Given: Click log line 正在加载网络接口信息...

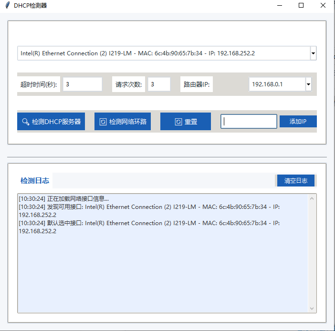Looking at the screenshot, I should [63, 199].
